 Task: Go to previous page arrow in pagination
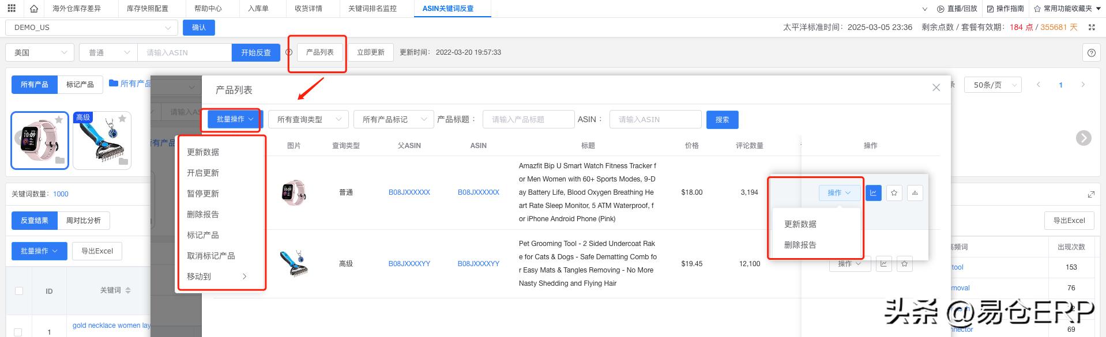[x=1038, y=85]
